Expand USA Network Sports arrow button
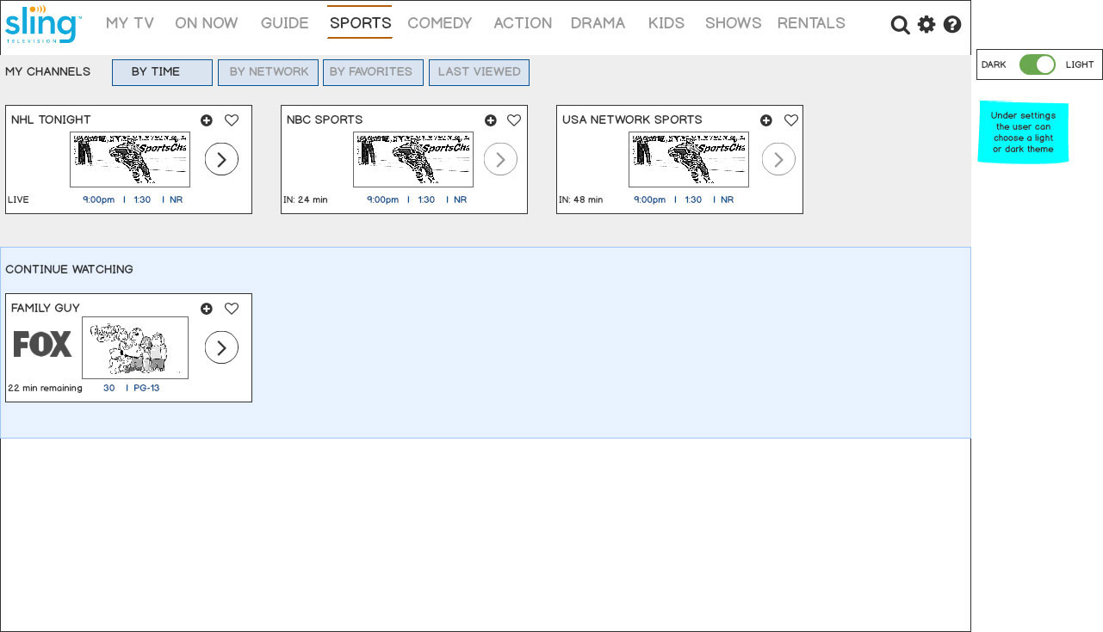The height and width of the screenshot is (632, 1103). pyautogui.click(x=778, y=159)
